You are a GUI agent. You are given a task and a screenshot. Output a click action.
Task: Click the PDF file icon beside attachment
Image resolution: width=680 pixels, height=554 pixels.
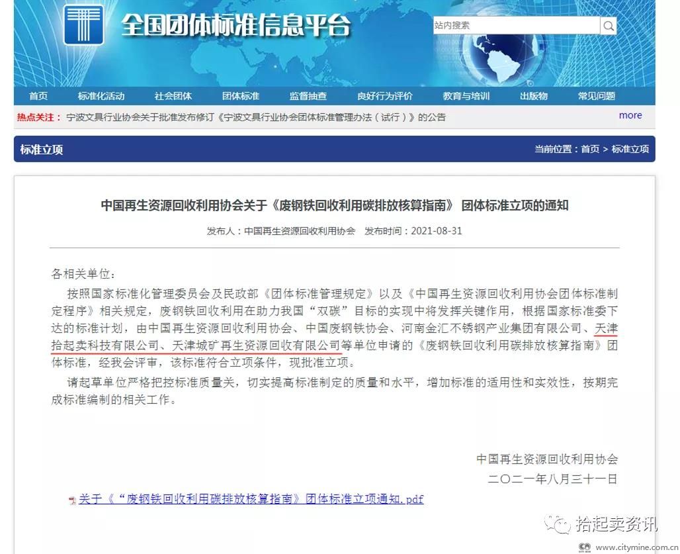(x=72, y=500)
